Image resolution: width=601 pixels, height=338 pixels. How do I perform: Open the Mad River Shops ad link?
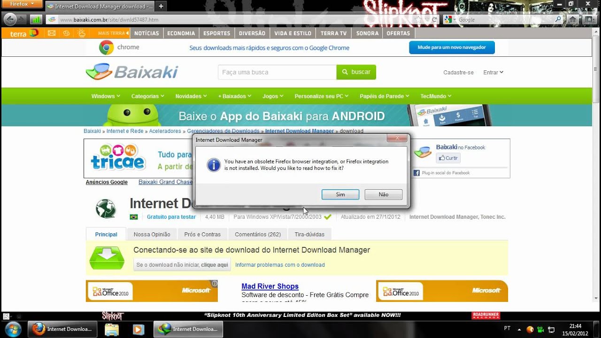pyautogui.click(x=270, y=286)
